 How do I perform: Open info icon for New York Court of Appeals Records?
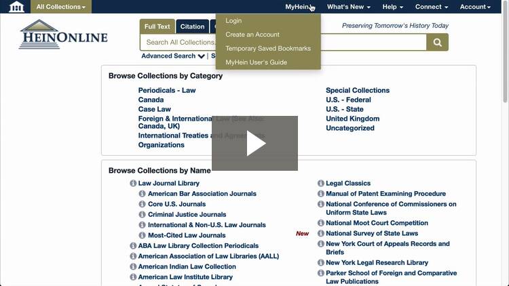click(321, 243)
